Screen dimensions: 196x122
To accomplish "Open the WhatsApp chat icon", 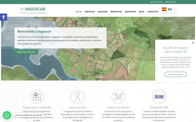I will pos(7,115).
